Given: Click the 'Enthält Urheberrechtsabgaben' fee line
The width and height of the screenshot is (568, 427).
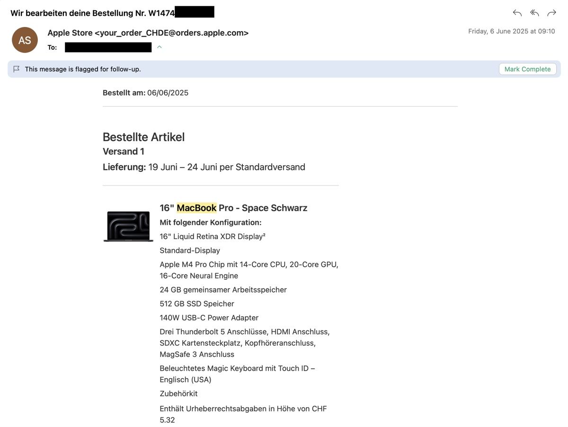Looking at the screenshot, I should [243, 414].
